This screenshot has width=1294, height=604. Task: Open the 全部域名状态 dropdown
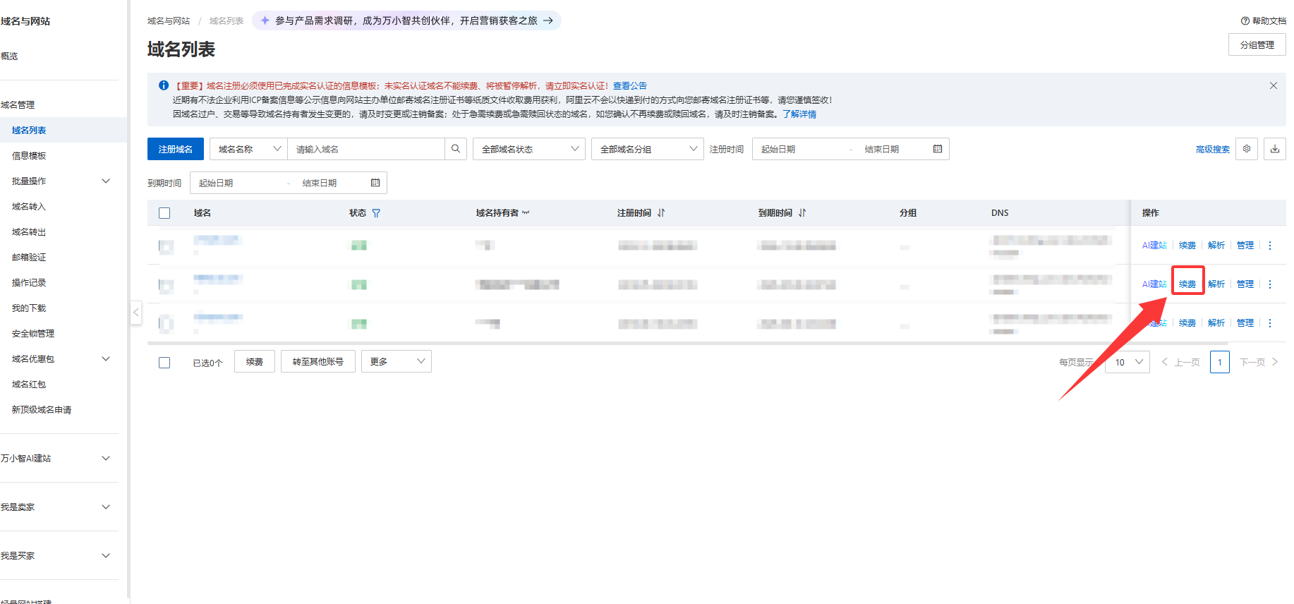[x=528, y=149]
